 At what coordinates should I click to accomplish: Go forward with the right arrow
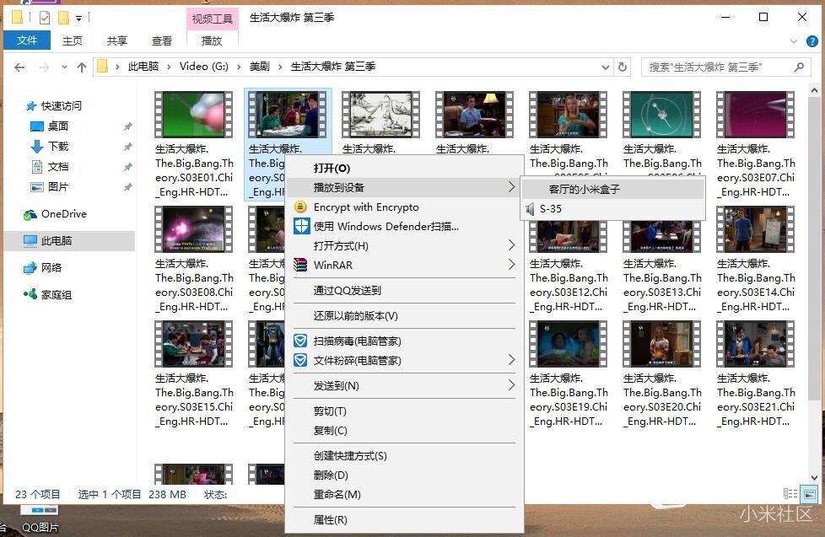45,67
